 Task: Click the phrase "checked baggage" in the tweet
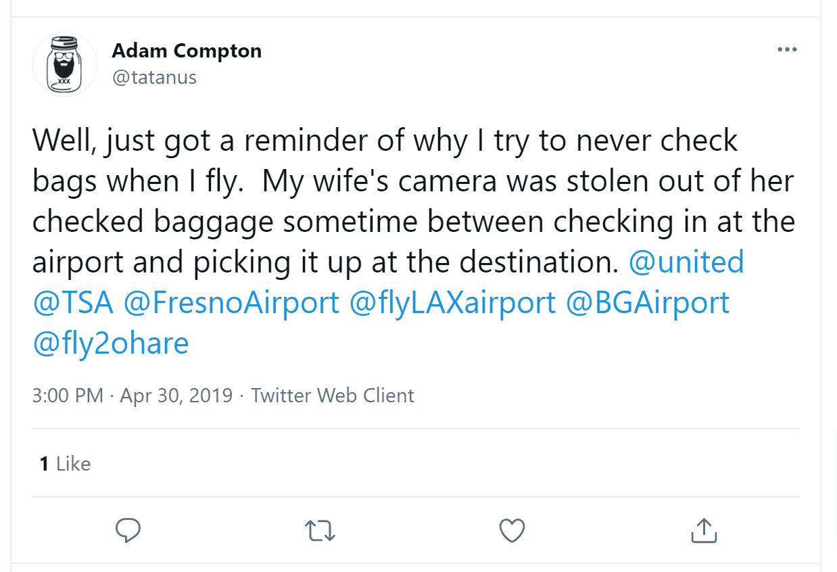[x=153, y=222]
